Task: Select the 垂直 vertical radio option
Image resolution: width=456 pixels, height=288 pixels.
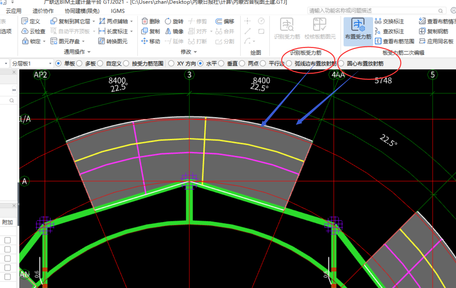Action: pos(221,64)
